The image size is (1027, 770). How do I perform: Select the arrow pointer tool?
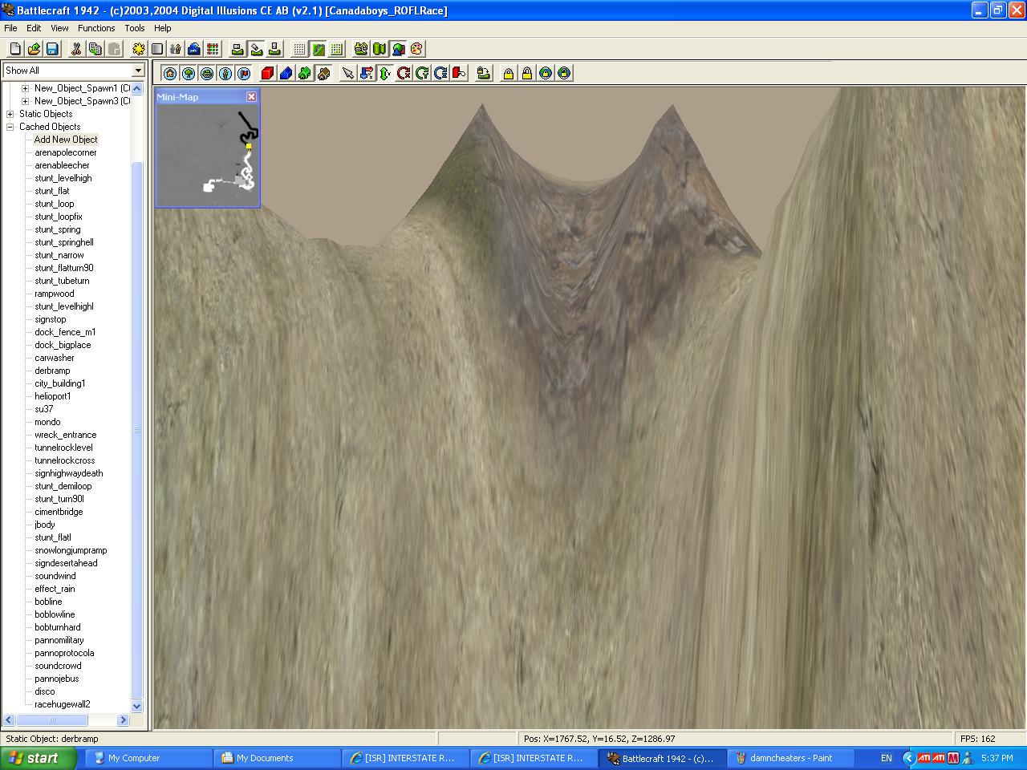[x=348, y=73]
